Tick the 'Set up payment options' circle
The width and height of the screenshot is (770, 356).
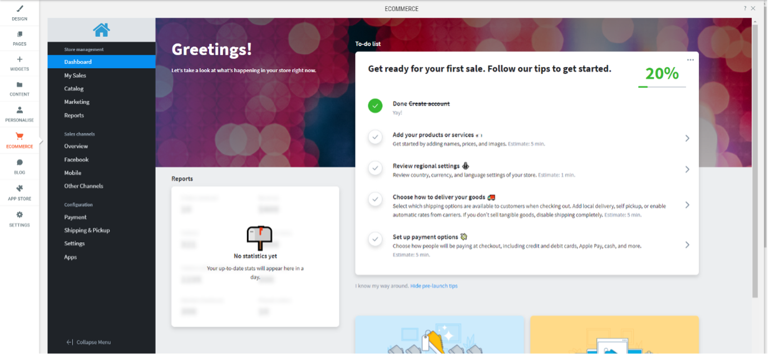click(375, 239)
